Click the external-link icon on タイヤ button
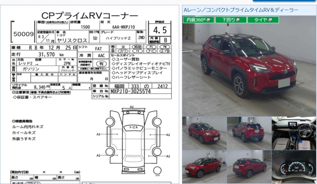 click(x=270, y=20)
